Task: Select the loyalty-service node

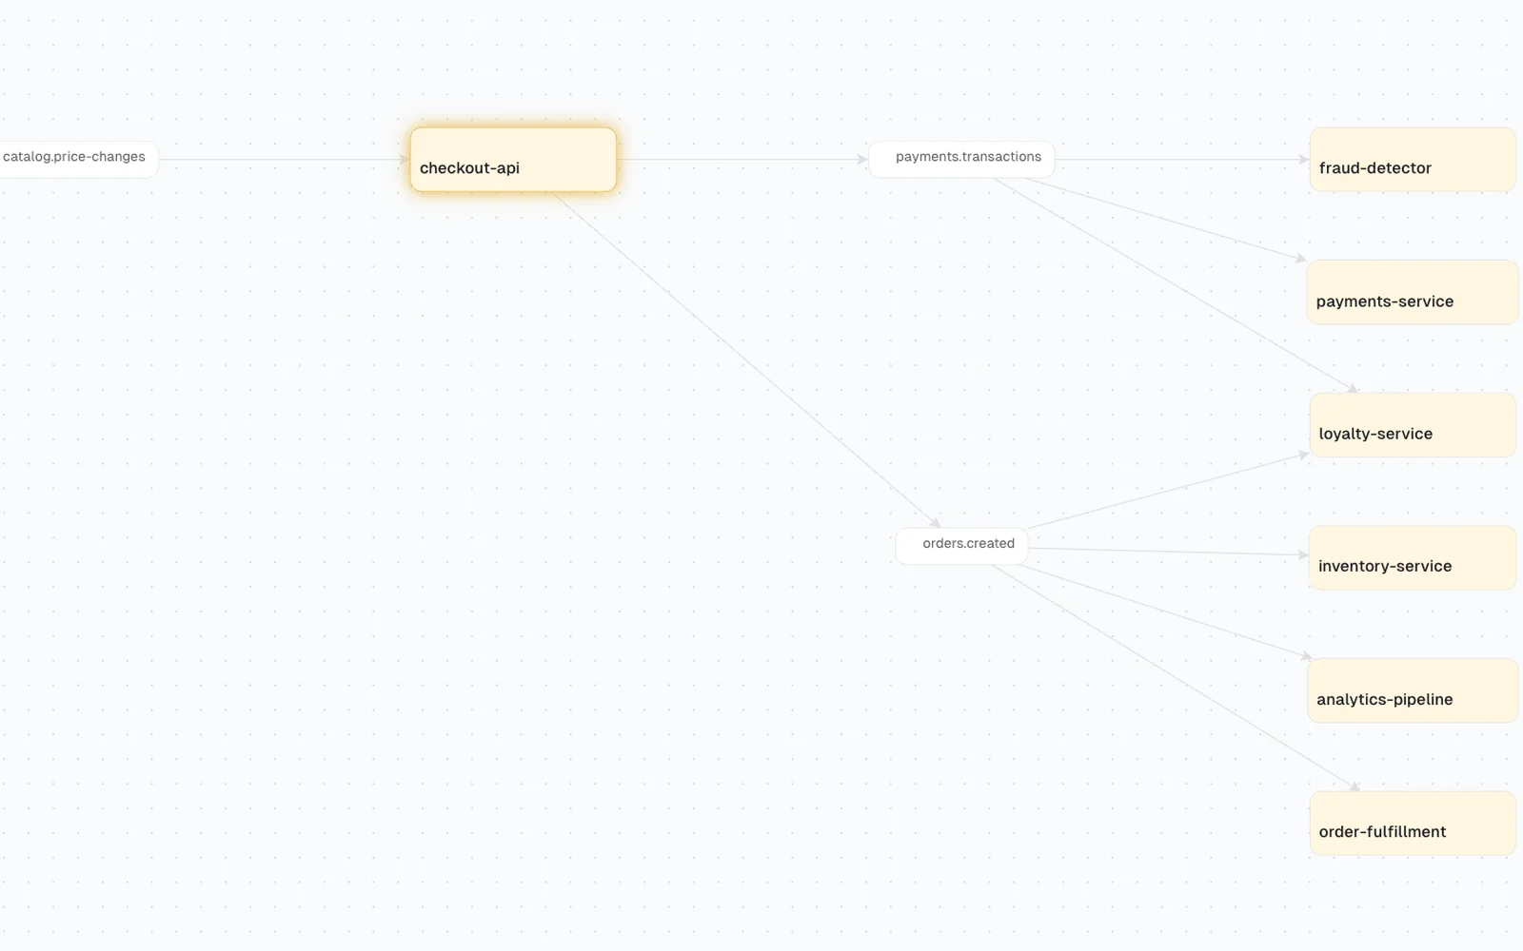Action: 1413,425
